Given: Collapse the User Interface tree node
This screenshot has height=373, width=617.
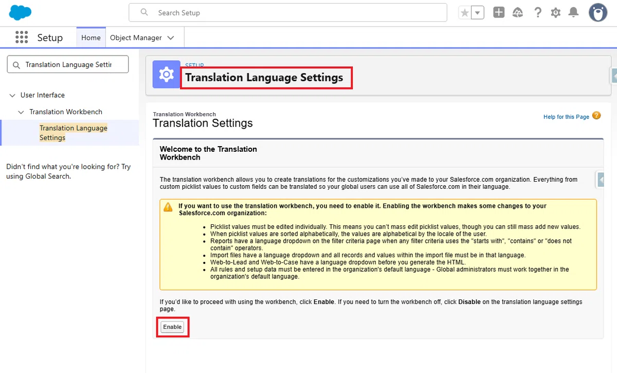Looking at the screenshot, I should (x=12, y=95).
